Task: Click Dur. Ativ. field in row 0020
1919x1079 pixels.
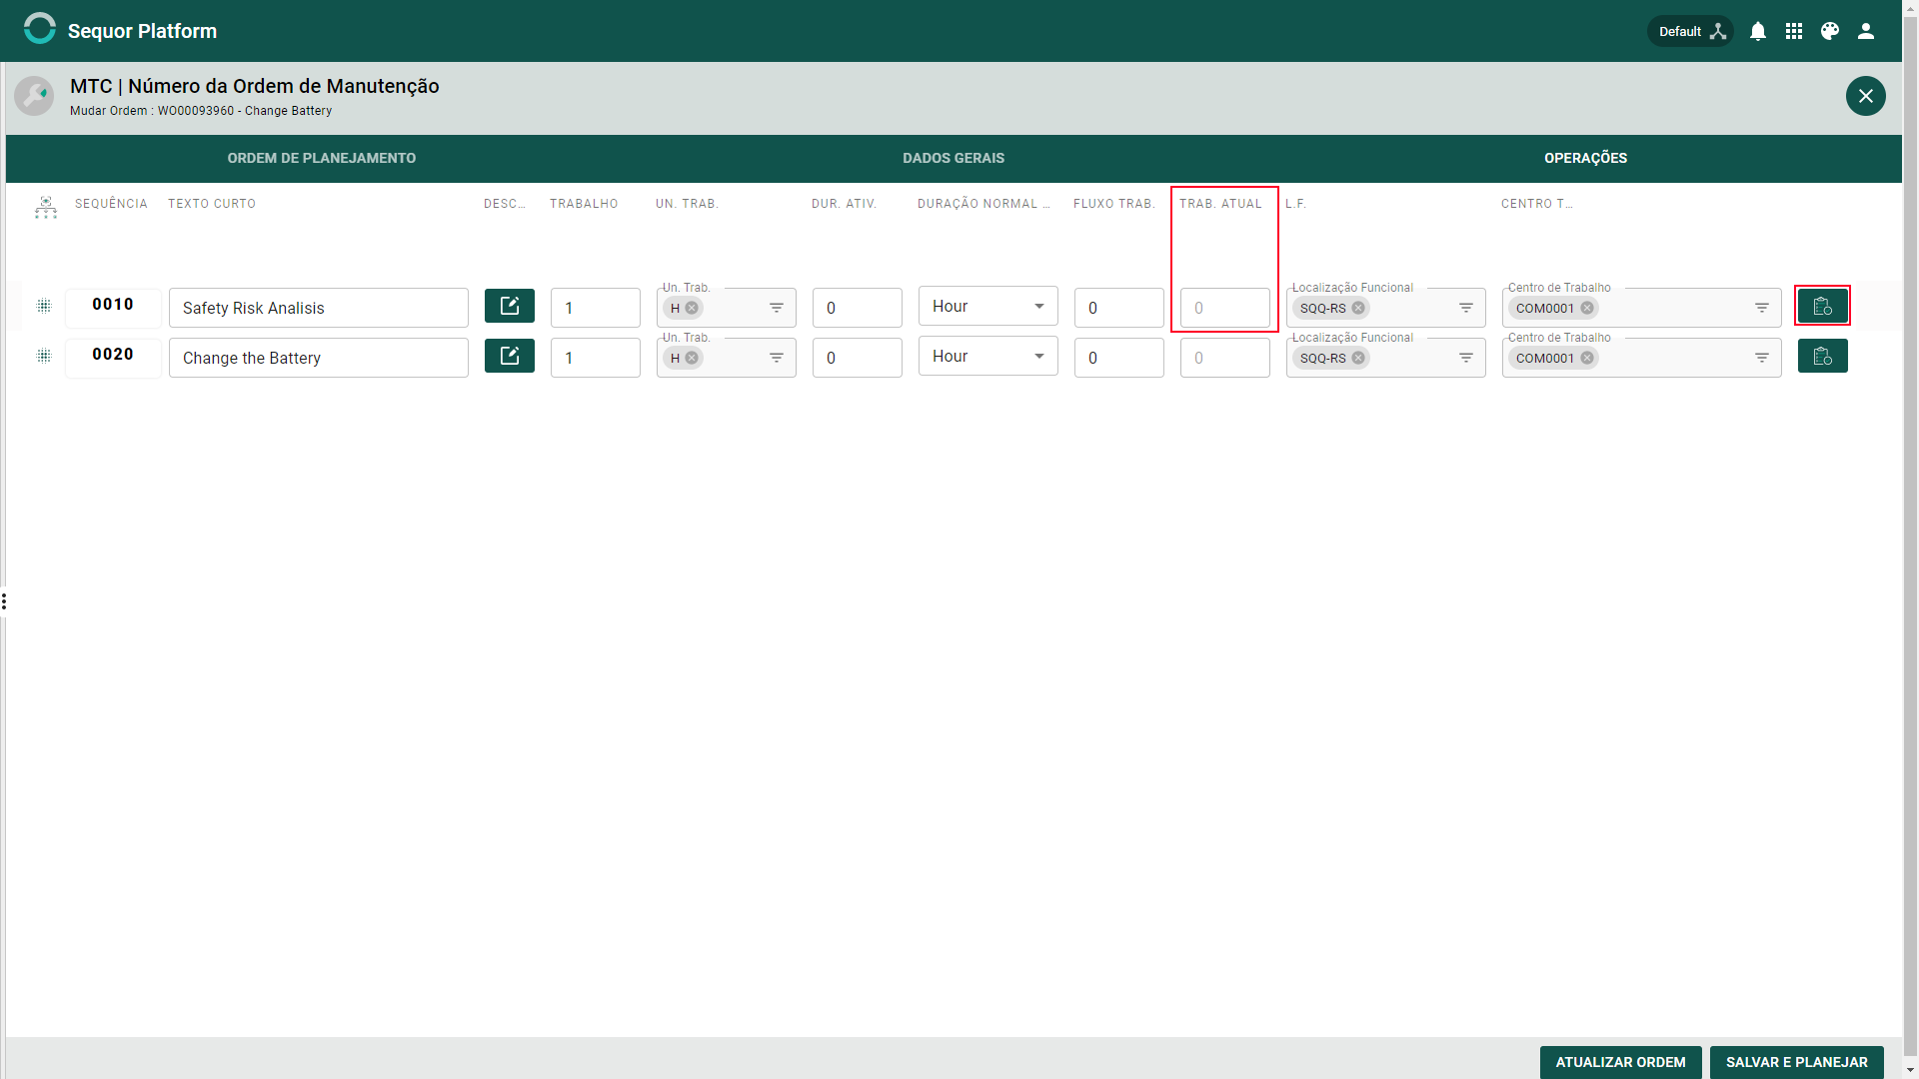Action: [x=858, y=358]
